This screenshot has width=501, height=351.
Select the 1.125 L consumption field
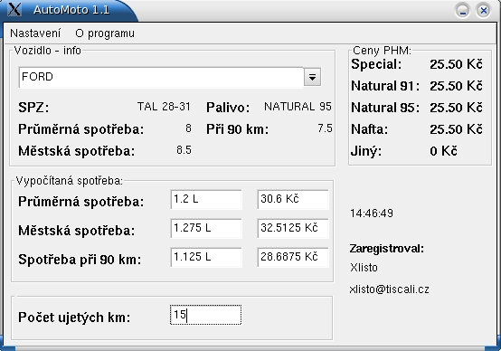[206, 257]
